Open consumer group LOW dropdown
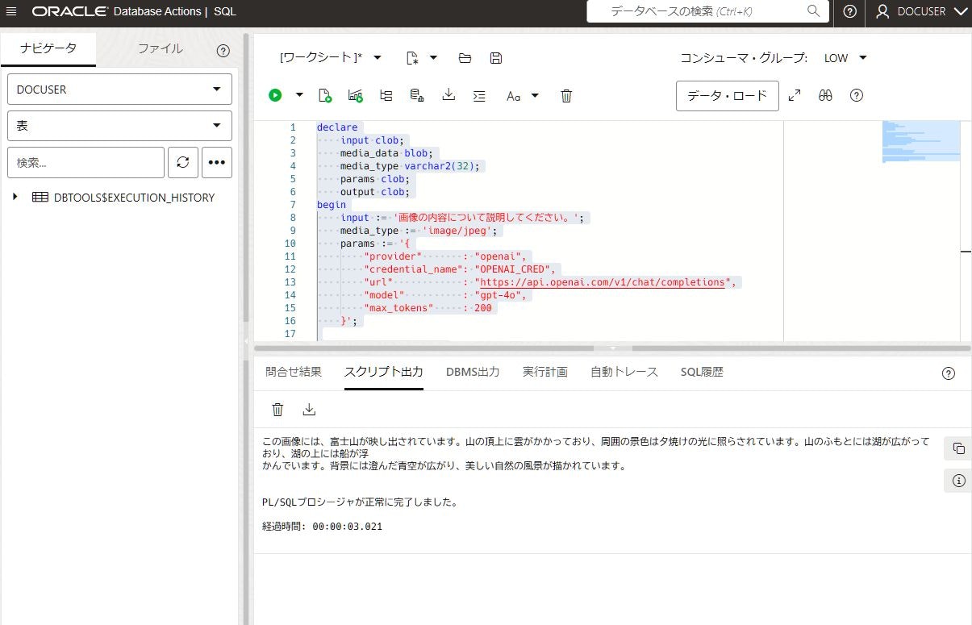Viewport: 972px width, 625px height. (x=845, y=58)
